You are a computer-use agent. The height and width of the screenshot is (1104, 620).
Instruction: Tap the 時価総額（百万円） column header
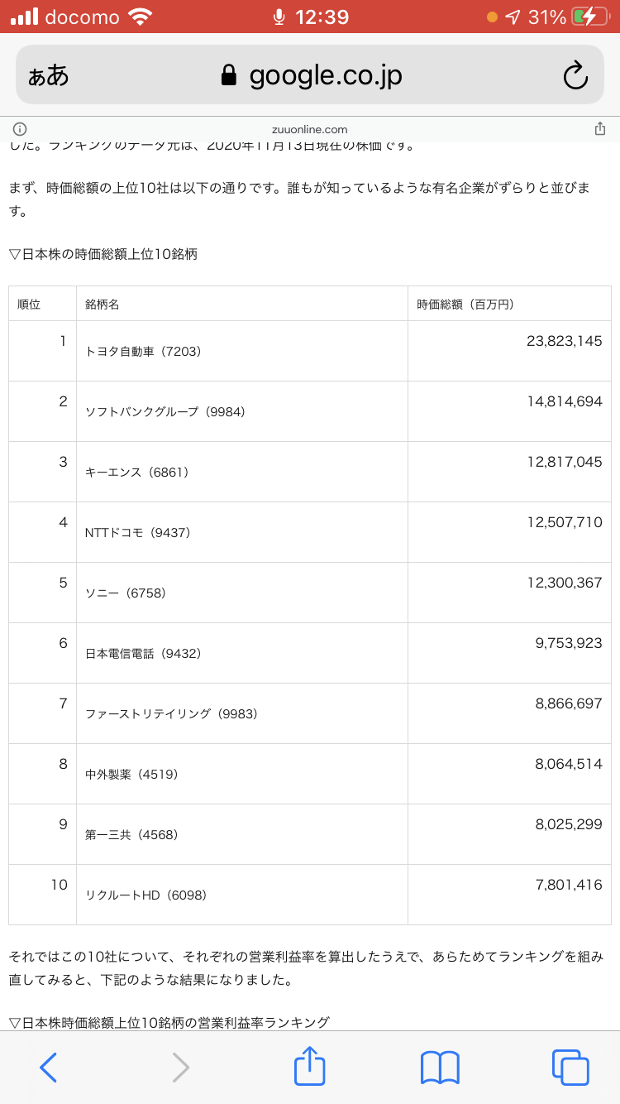click(465, 305)
